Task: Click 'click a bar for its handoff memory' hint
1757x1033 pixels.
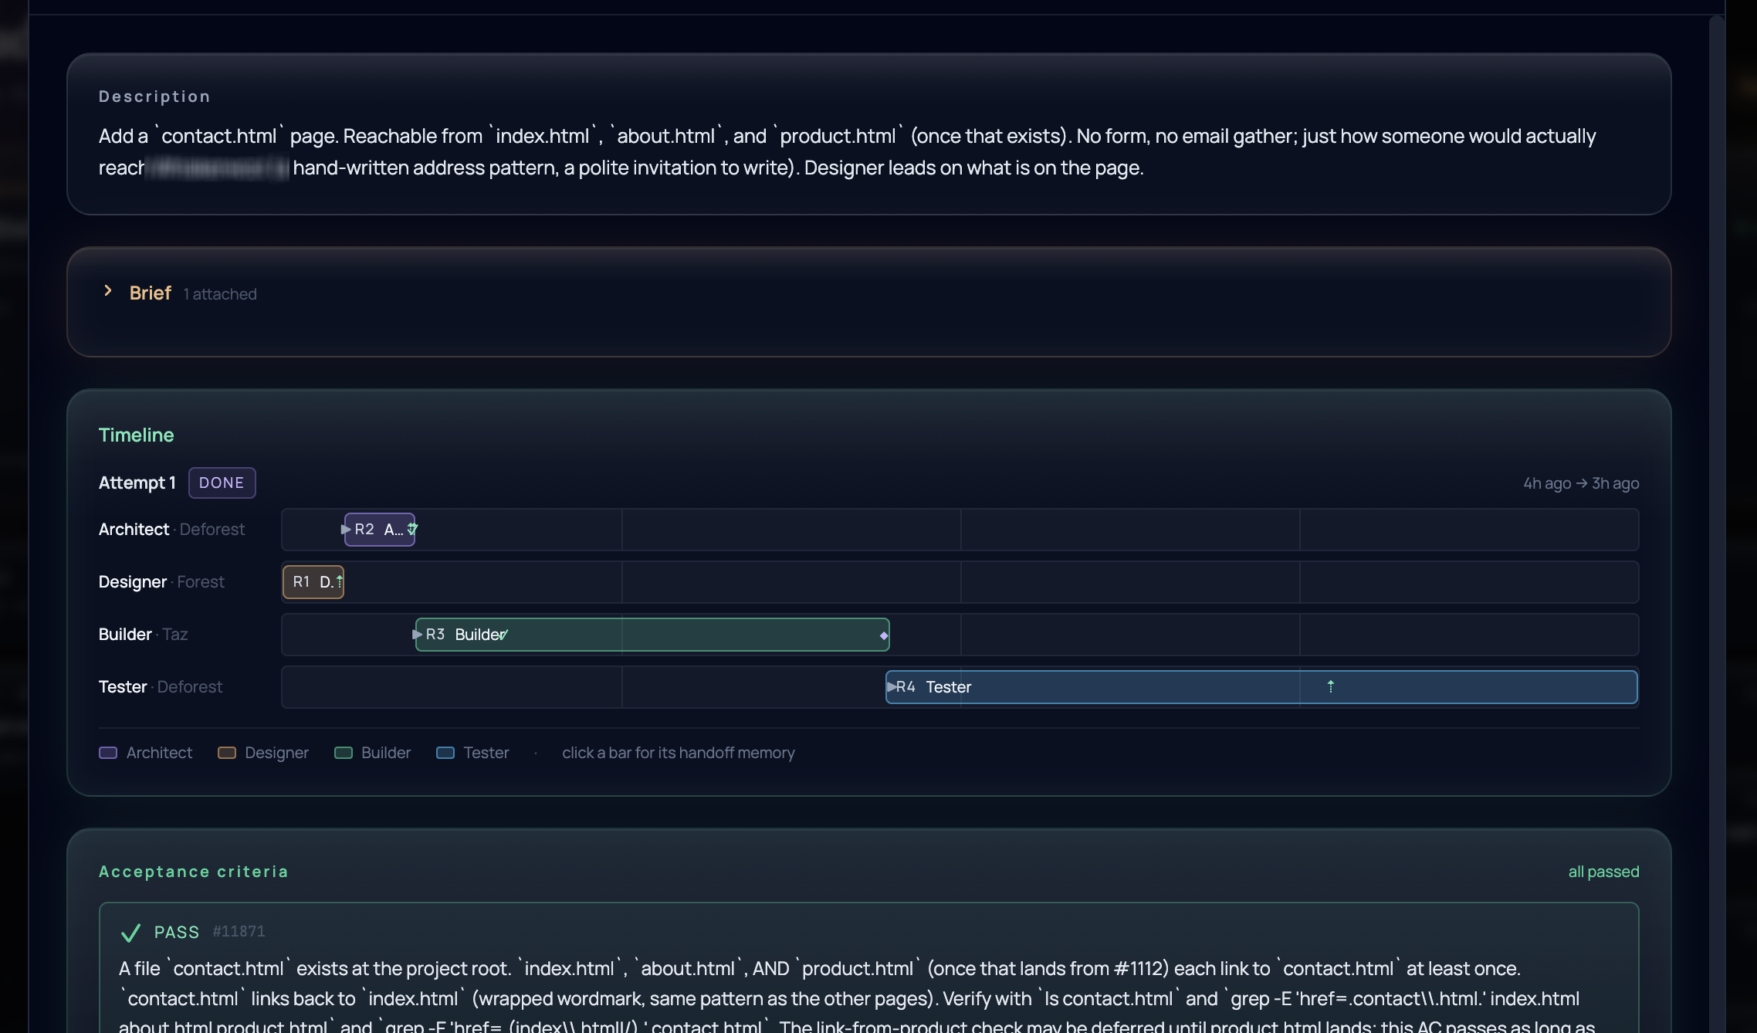Action: coord(679,753)
